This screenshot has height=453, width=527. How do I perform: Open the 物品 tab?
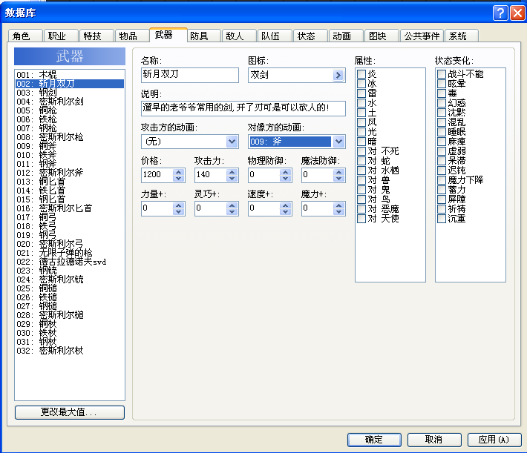(132, 36)
